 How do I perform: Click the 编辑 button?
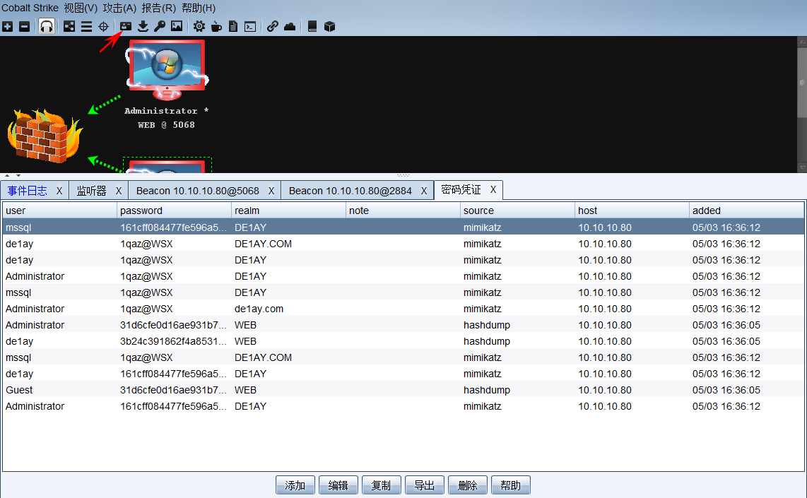pyautogui.click(x=338, y=485)
